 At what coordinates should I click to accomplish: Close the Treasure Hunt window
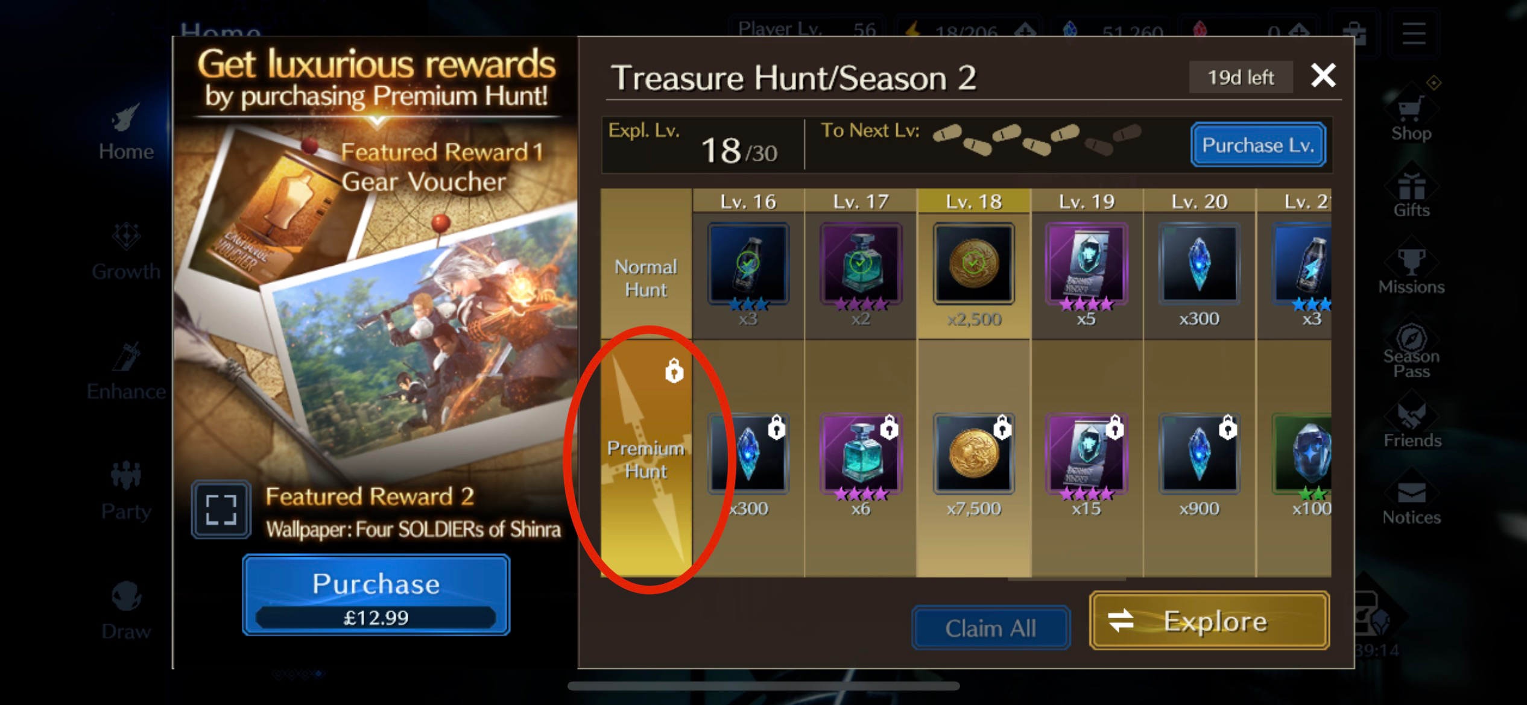[1323, 76]
